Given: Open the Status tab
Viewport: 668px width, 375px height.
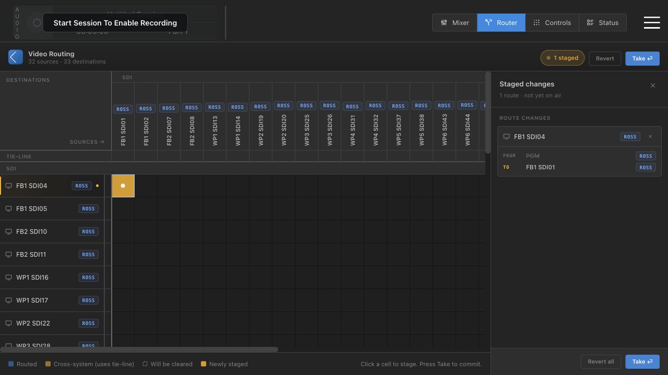Looking at the screenshot, I should (x=603, y=23).
